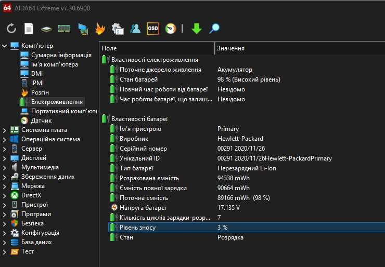385x267 pixels.
Task: Open the sensor gauge toolbar icon
Action: 171,29
